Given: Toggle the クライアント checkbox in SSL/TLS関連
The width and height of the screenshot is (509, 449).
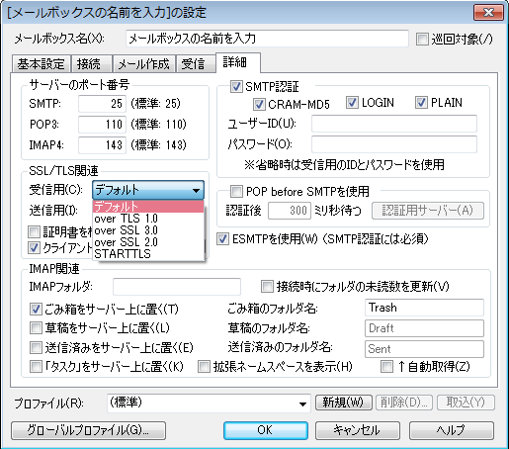Looking at the screenshot, I should pyautogui.click(x=34, y=247).
